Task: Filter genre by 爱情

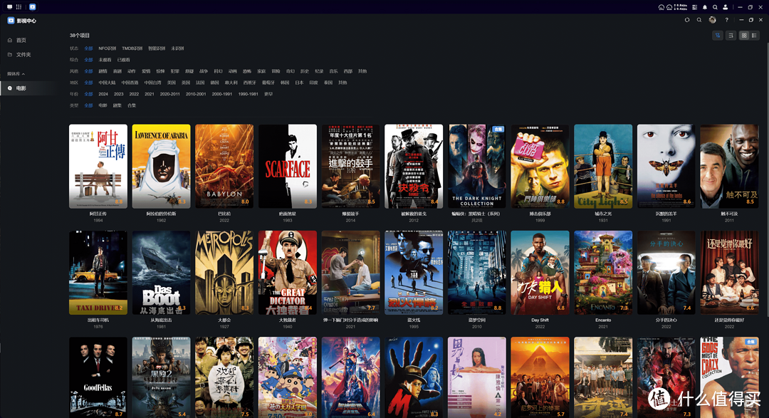Action: (x=146, y=71)
